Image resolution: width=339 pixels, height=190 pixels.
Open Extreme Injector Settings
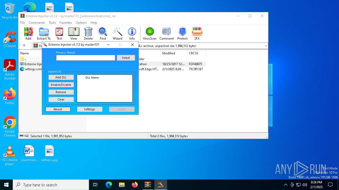coord(90,109)
